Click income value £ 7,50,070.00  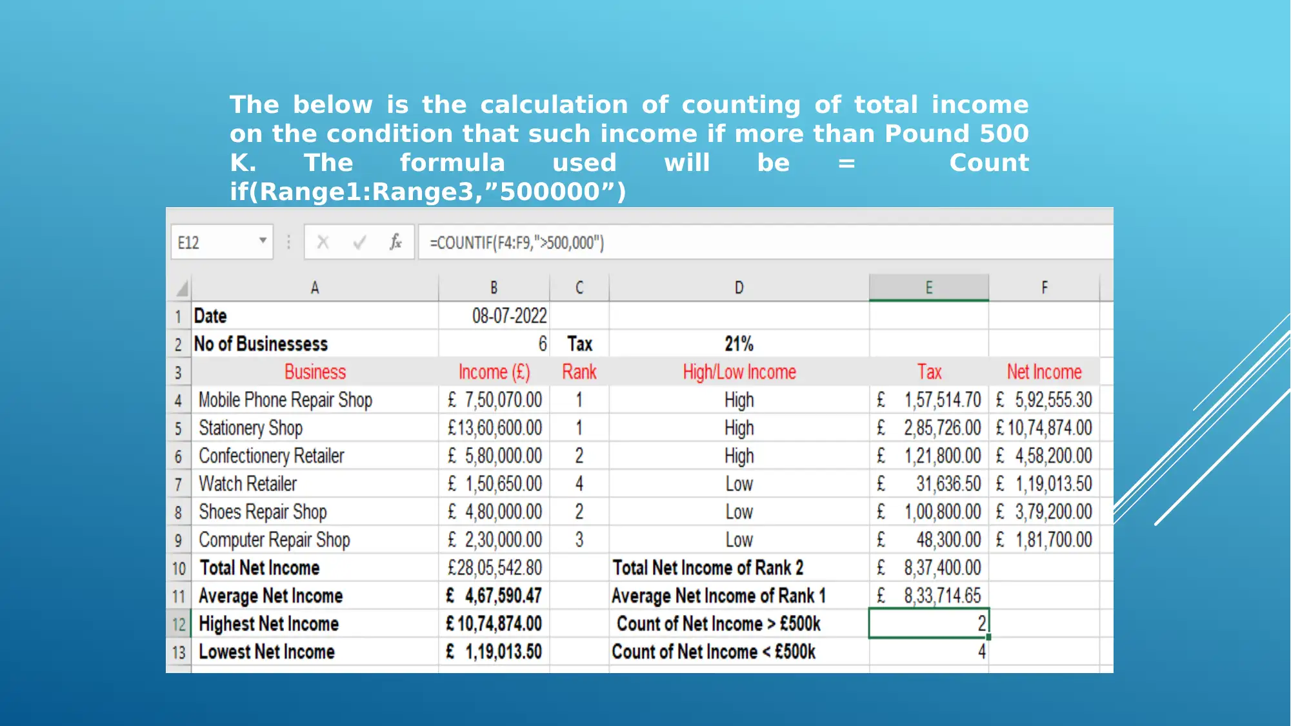point(494,400)
